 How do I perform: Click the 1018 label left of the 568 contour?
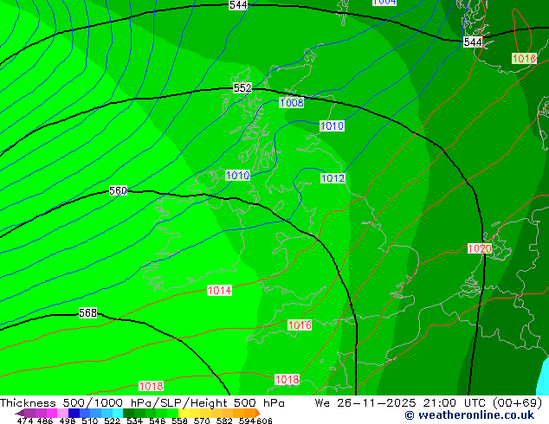pyautogui.click(x=152, y=386)
